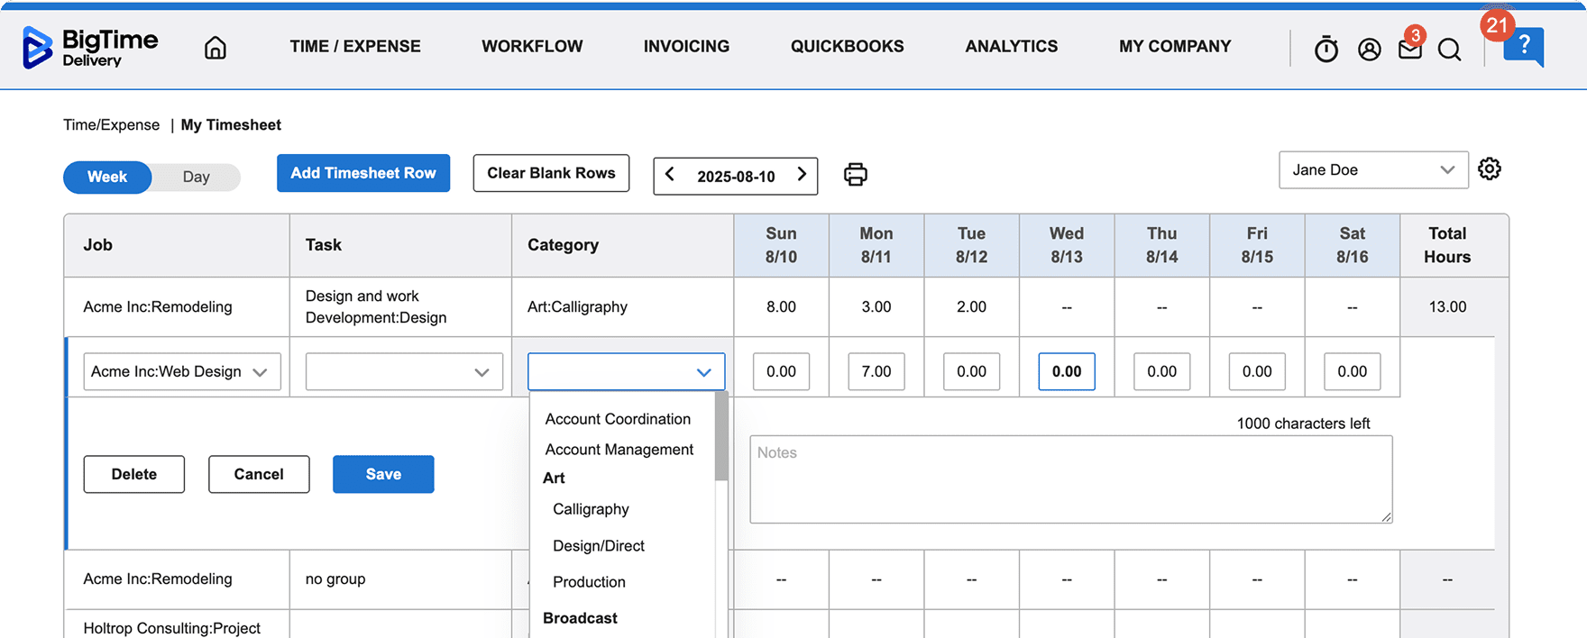This screenshot has width=1587, height=638.
Task: Select the Week view toggle
Action: tap(107, 177)
